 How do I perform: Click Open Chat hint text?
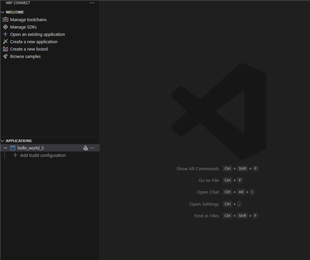pos(208,192)
